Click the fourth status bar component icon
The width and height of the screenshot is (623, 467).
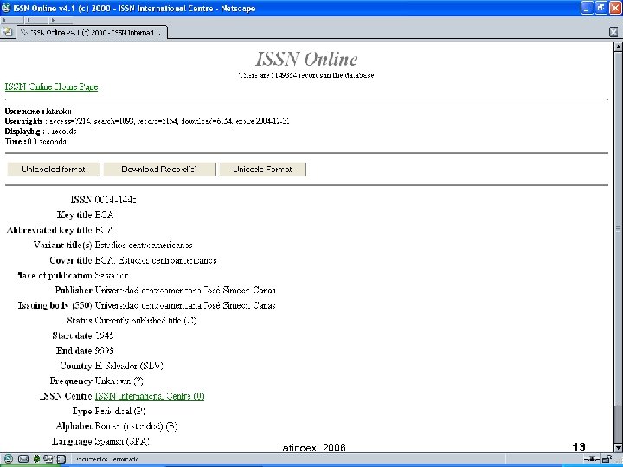pos(48,458)
